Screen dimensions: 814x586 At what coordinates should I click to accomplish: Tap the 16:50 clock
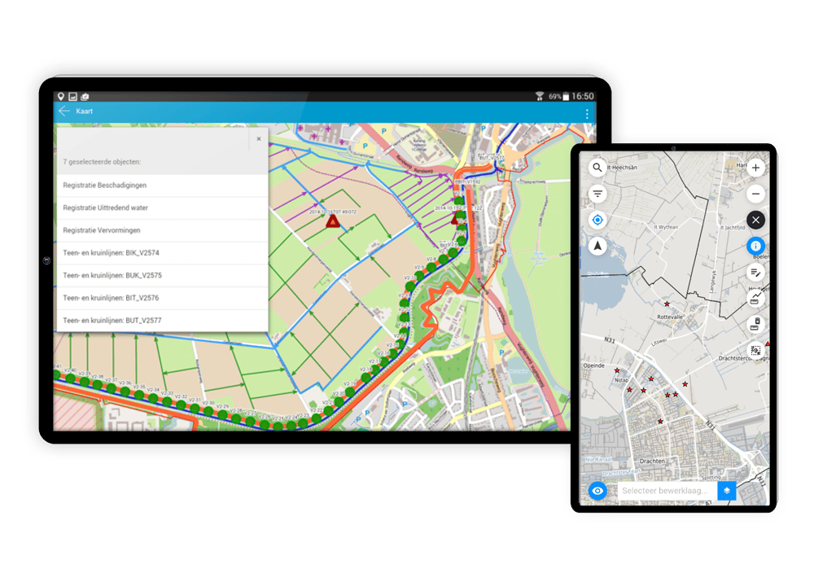click(x=583, y=96)
